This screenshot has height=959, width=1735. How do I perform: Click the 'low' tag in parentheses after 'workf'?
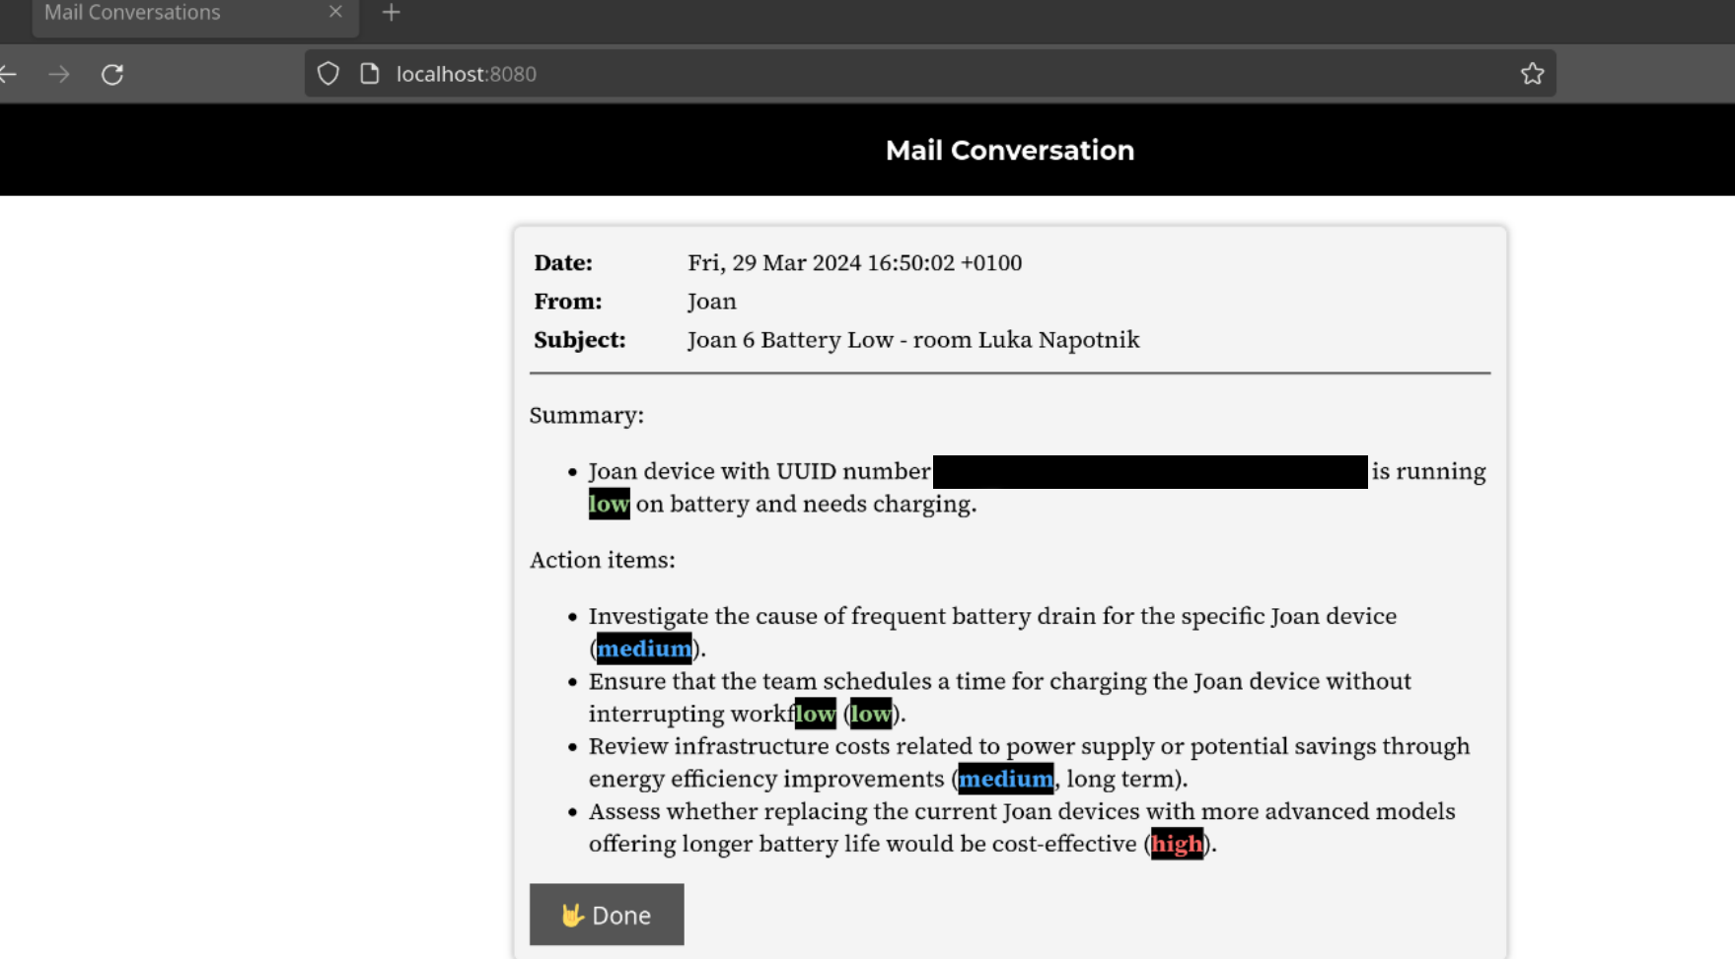coord(871,714)
